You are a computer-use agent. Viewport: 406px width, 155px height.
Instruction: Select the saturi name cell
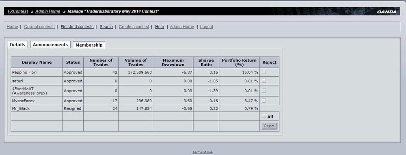point(37,81)
